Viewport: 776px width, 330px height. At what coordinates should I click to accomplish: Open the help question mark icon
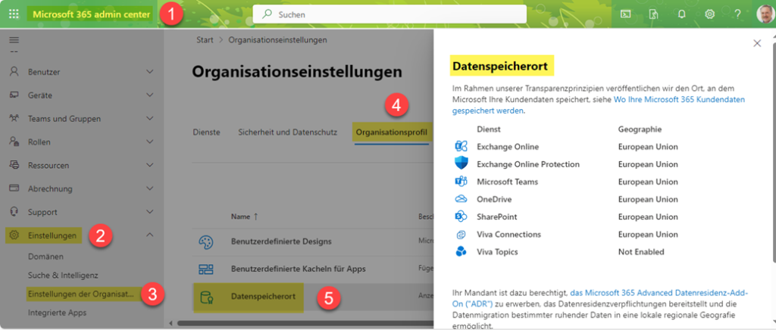pyautogui.click(x=737, y=14)
